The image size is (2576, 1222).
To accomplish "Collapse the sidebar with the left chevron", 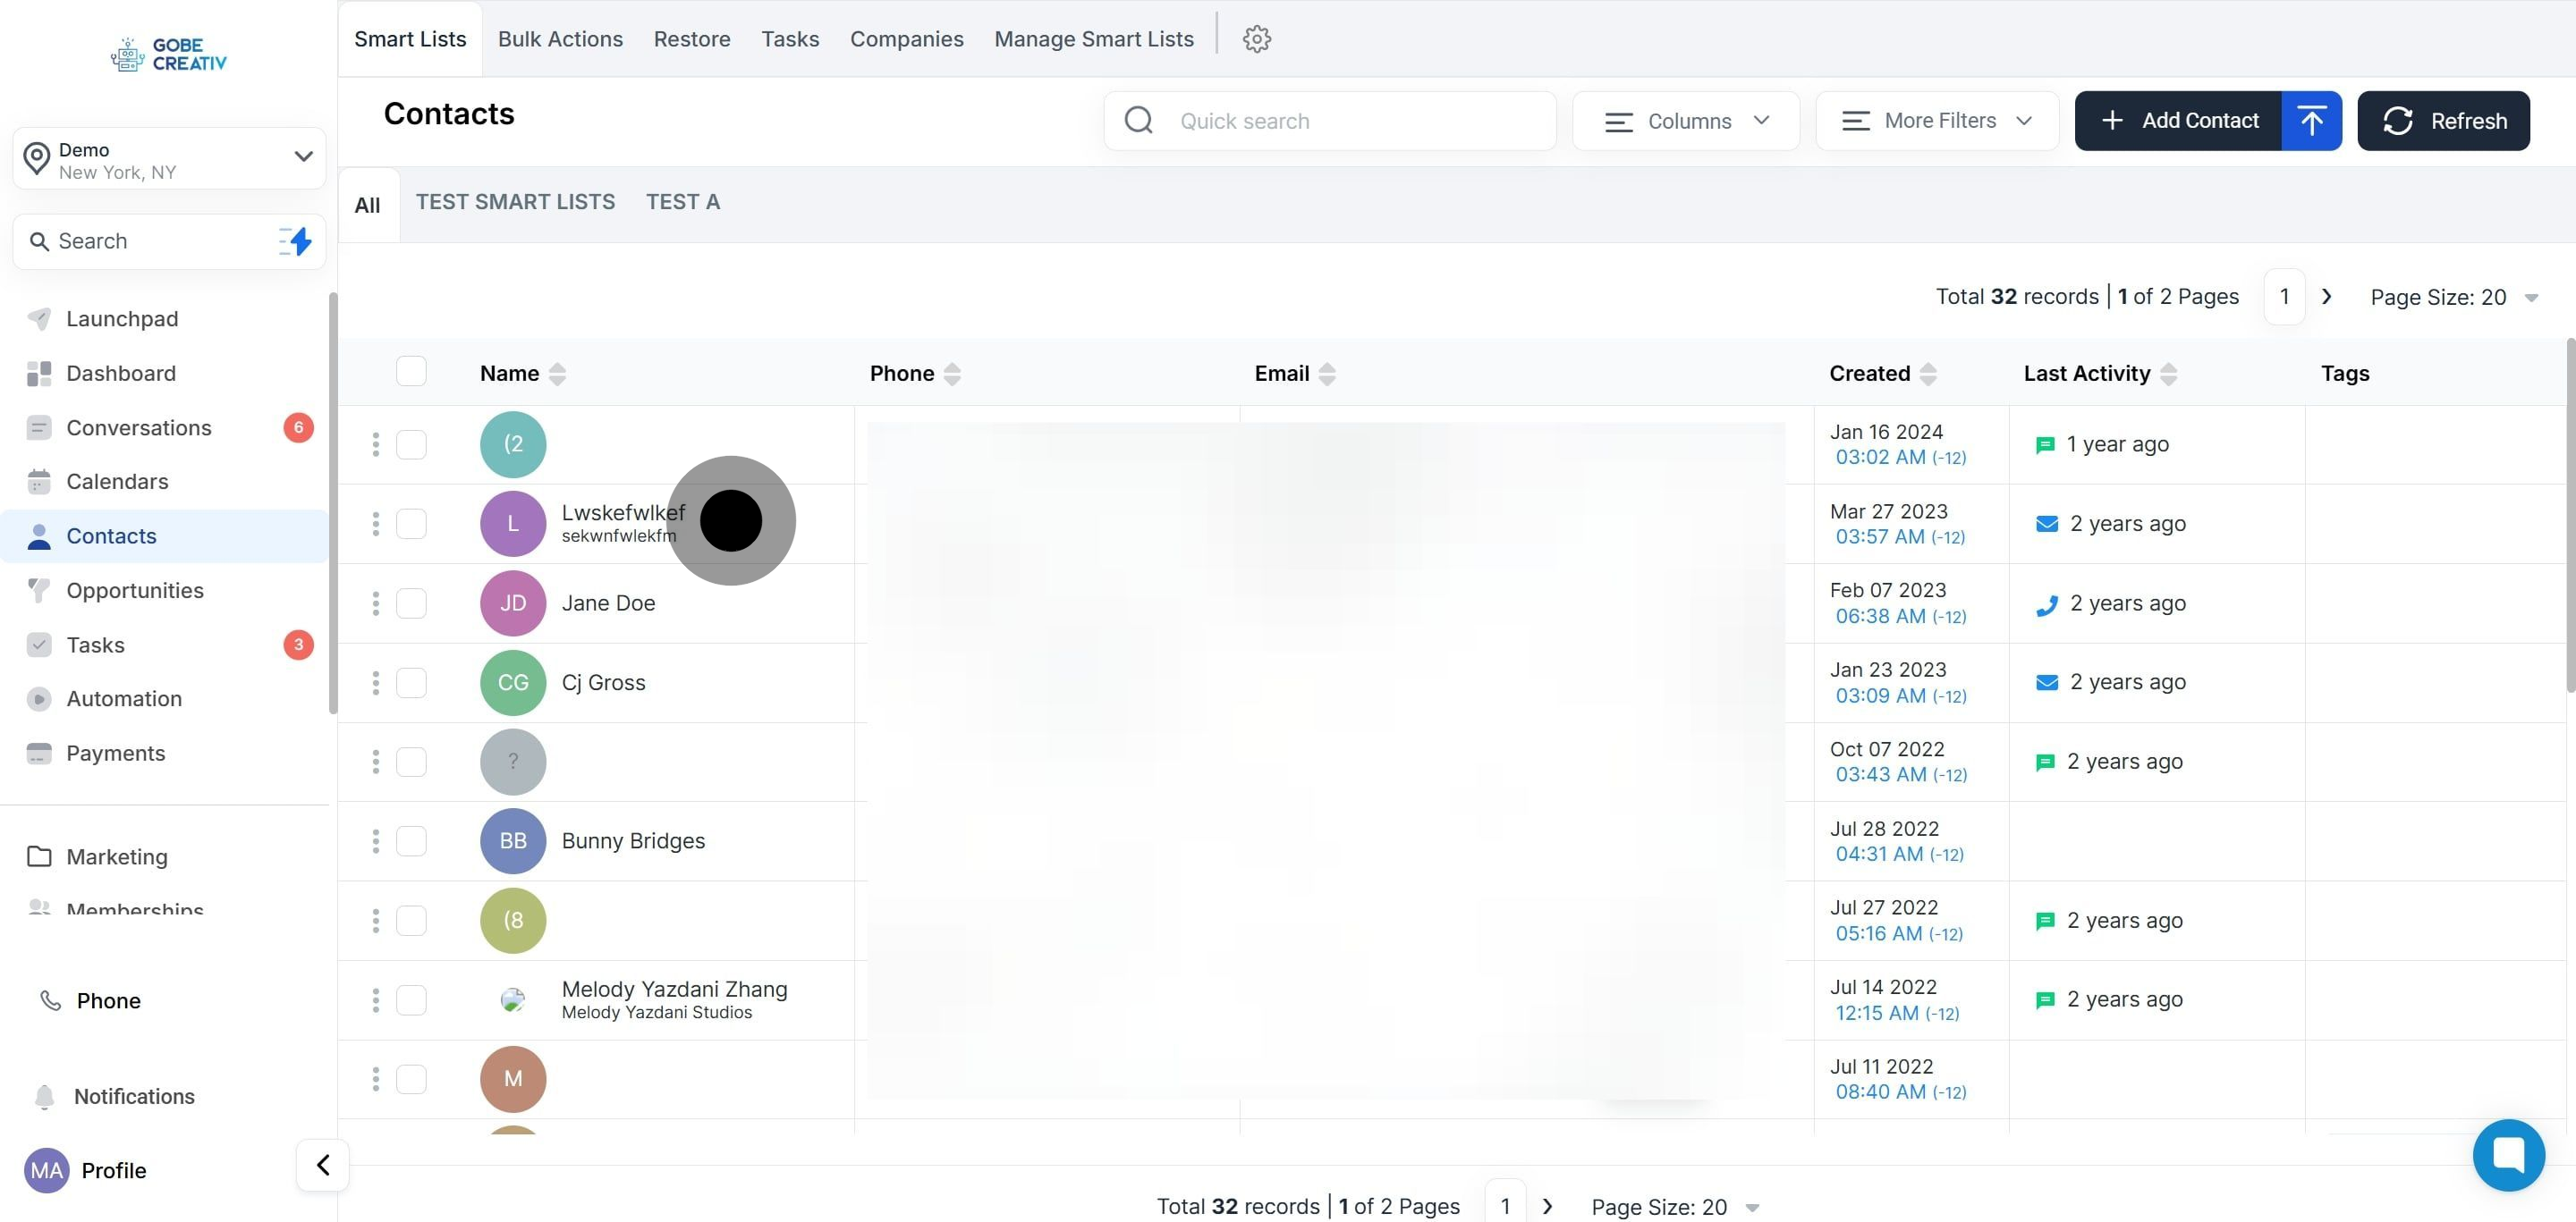I will tap(322, 1165).
